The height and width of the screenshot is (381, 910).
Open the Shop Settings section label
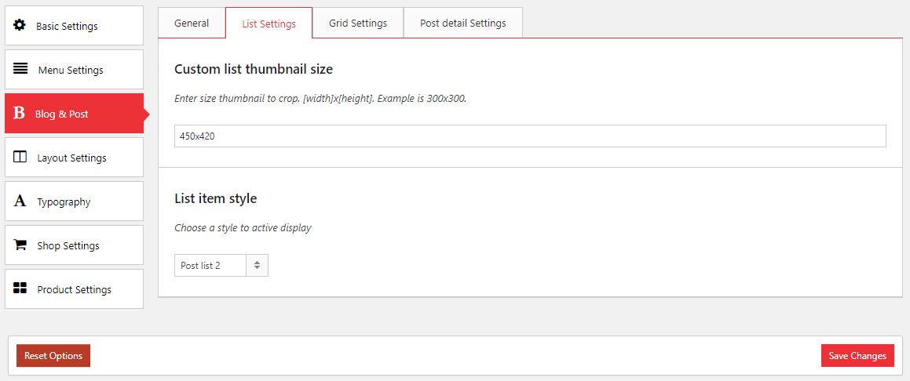coord(68,245)
